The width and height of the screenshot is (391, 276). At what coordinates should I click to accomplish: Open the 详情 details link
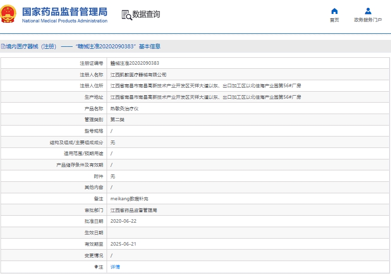click(115, 267)
